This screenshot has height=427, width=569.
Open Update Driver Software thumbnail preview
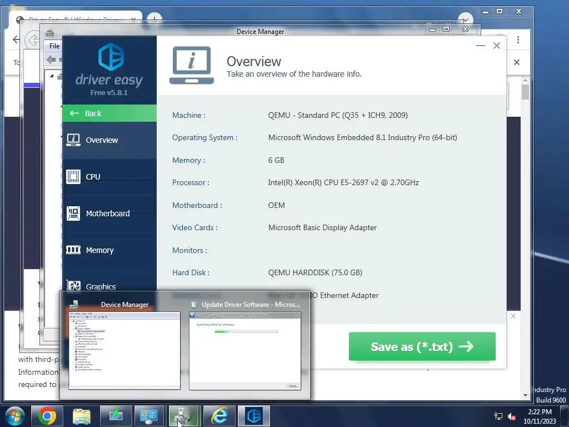pos(245,351)
